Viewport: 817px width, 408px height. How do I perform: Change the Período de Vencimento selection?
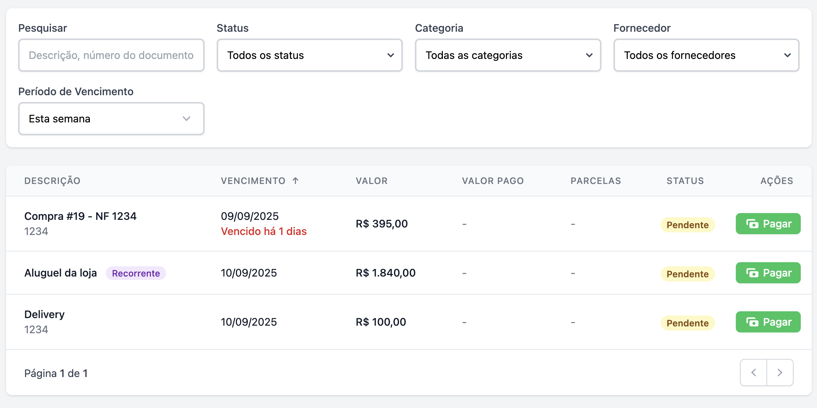[111, 119]
